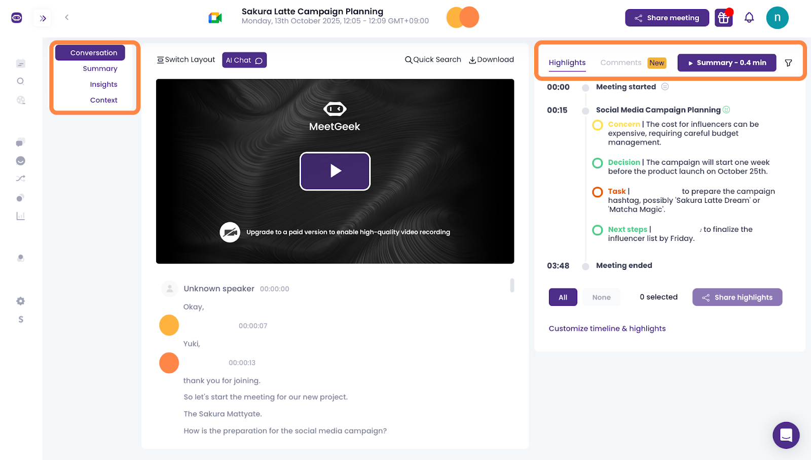Image resolution: width=811 pixels, height=460 pixels.
Task: Click the search icon in left sidebar
Action: (20, 81)
